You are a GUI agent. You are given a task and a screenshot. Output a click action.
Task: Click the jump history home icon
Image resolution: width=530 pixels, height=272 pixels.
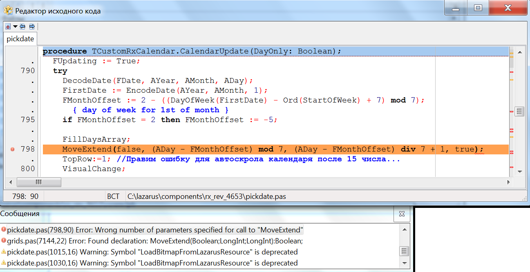click(8, 27)
